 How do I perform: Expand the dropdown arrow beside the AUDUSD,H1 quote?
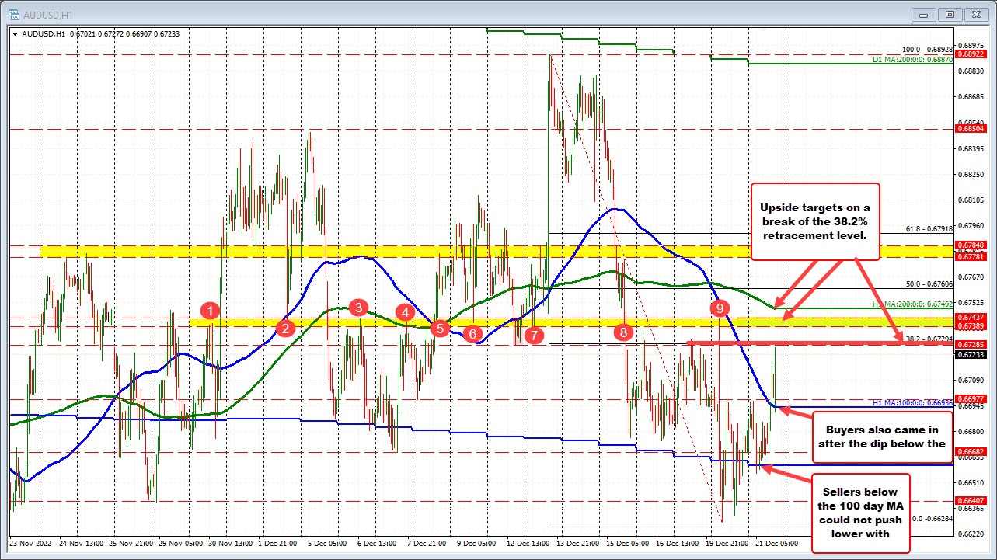click(15, 34)
